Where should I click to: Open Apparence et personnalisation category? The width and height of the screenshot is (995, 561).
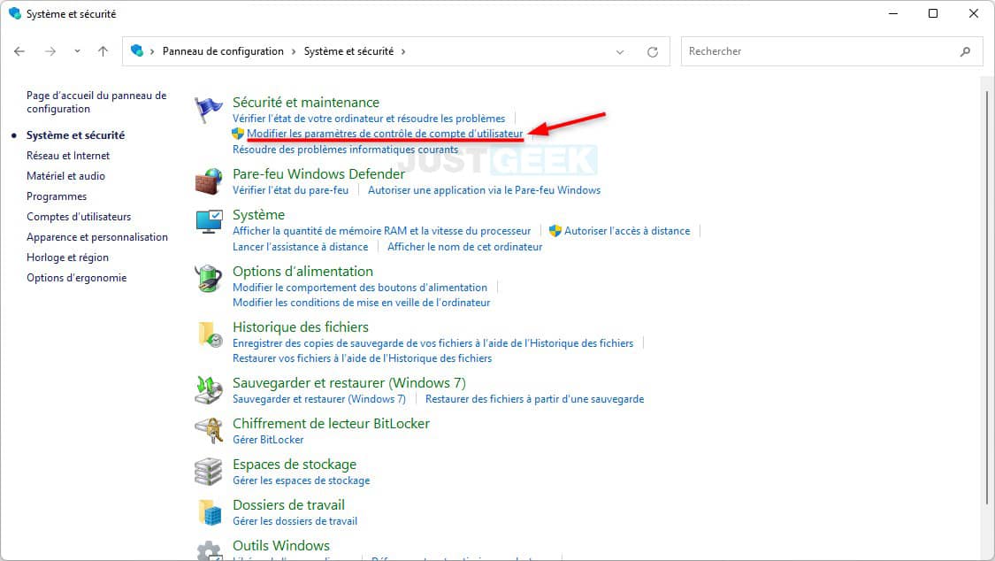97,237
